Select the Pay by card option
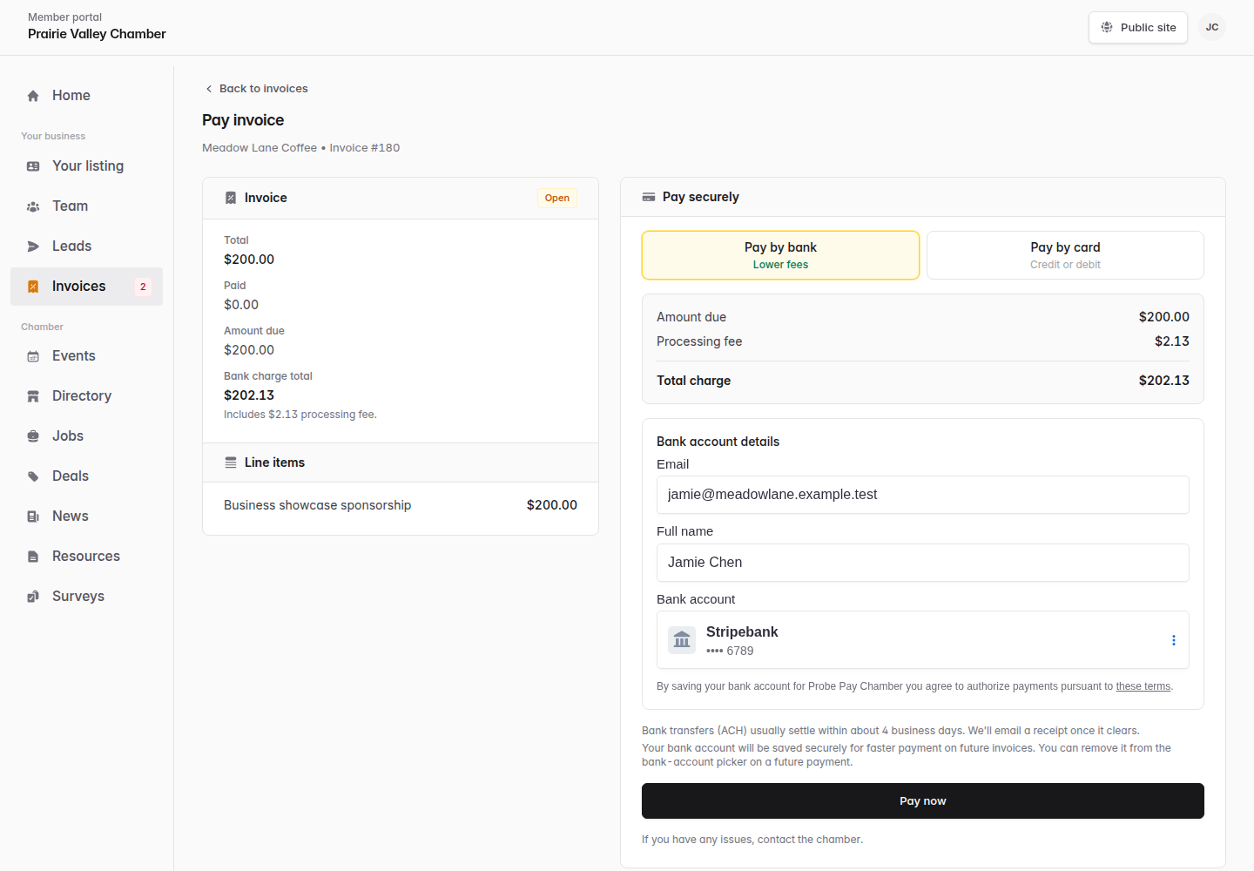The height and width of the screenshot is (871, 1254). coord(1065,255)
